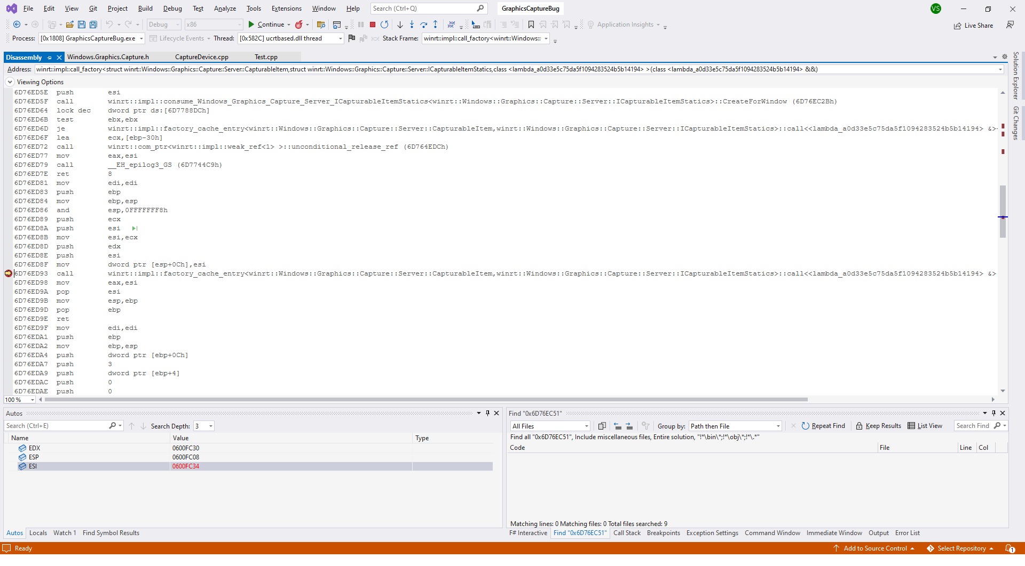
Task: Stop debugging with the red square icon
Action: (x=373, y=24)
